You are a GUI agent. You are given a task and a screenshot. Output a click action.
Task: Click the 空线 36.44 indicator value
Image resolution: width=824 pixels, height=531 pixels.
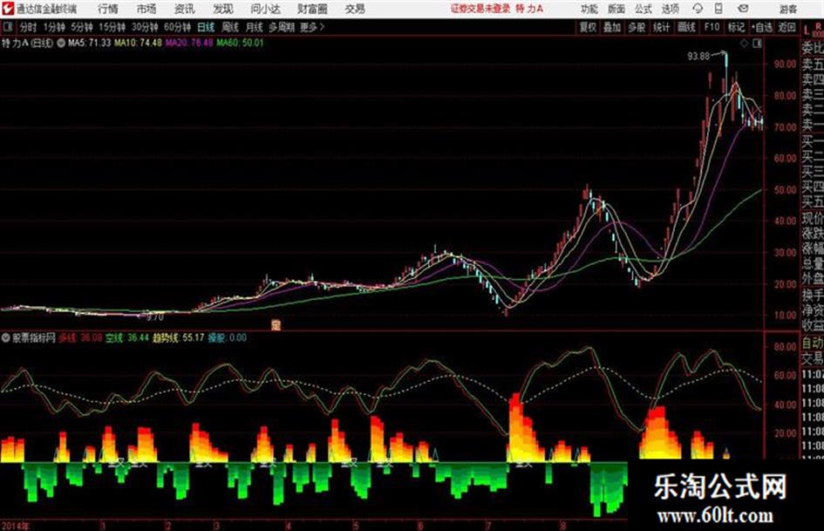127,337
